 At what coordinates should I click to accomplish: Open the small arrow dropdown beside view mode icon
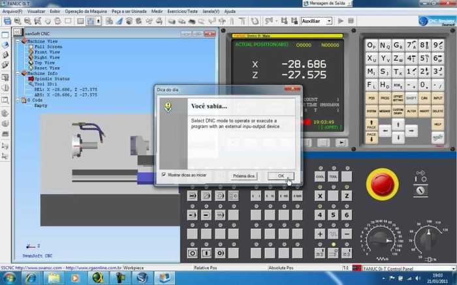(99, 21)
